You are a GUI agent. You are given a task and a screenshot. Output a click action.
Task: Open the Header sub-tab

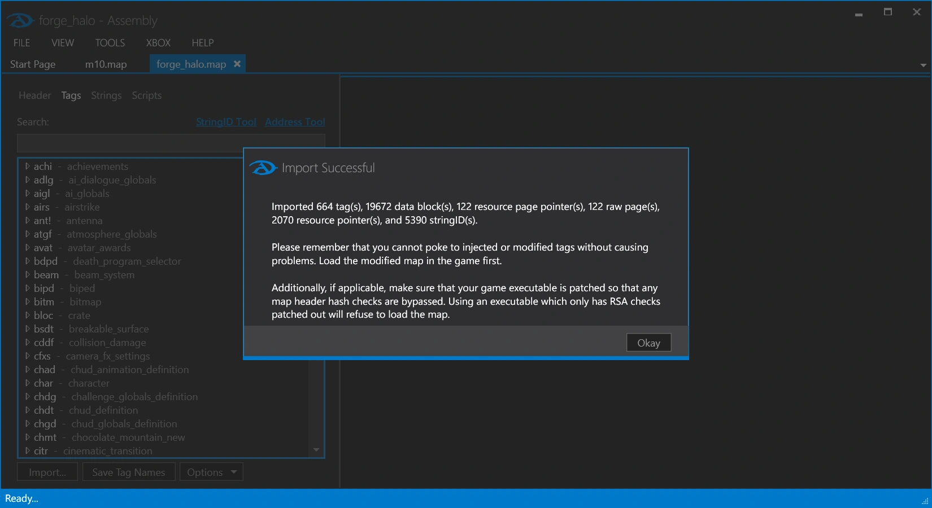(x=35, y=95)
